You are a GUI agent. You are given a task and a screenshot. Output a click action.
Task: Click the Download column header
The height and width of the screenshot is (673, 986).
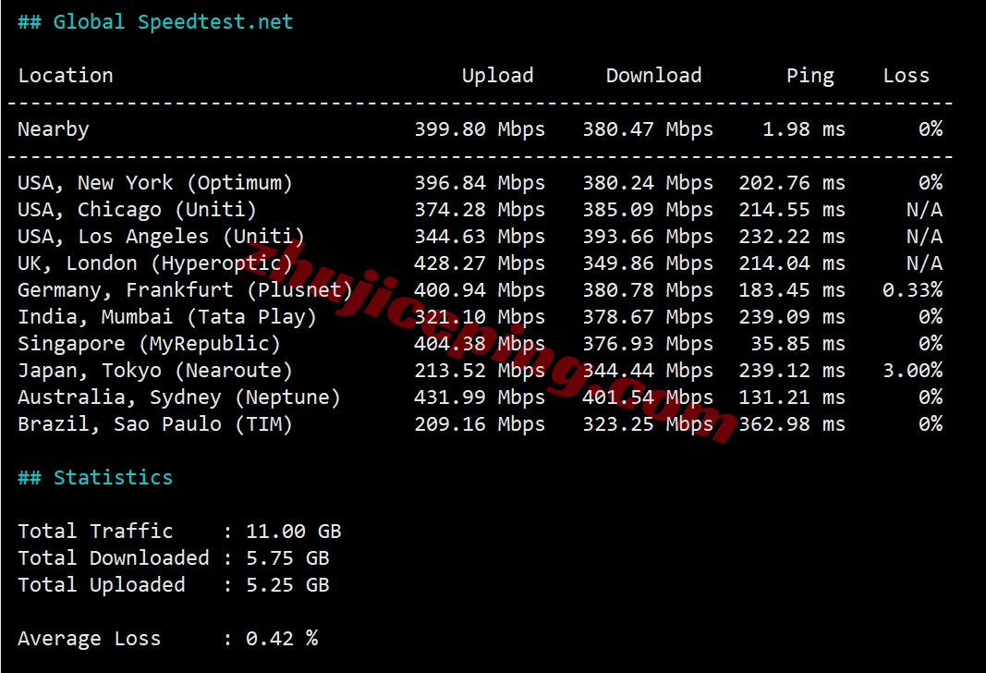click(x=653, y=76)
